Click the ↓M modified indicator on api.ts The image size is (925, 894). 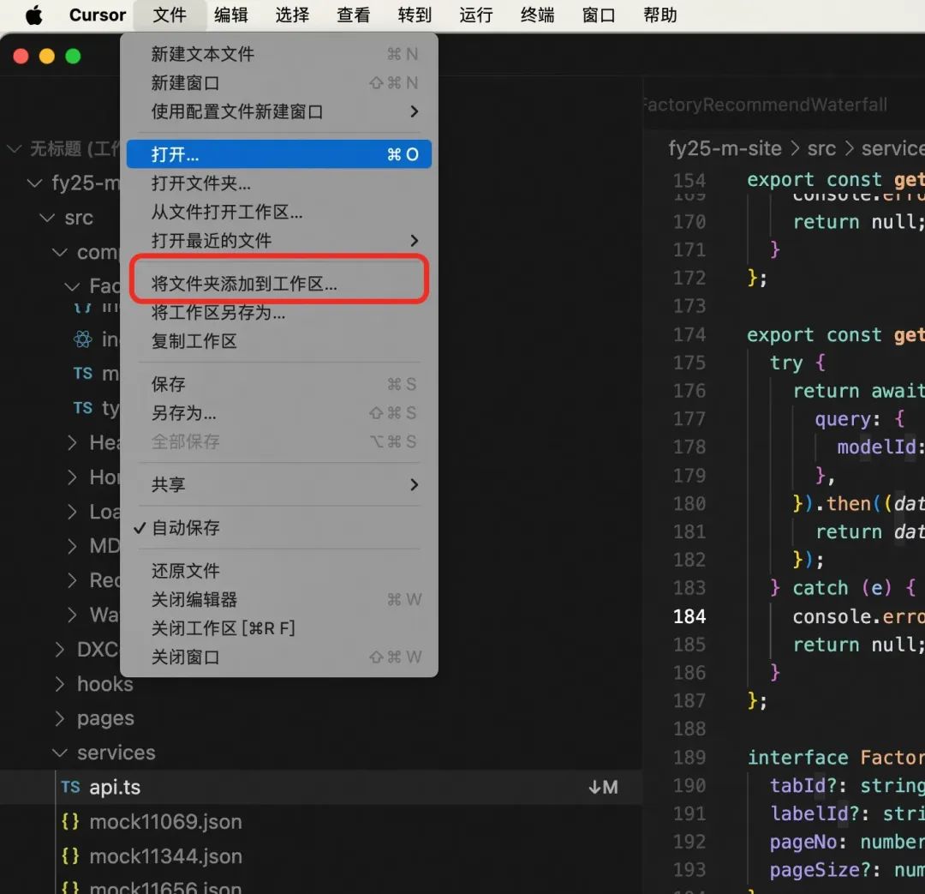pos(604,787)
